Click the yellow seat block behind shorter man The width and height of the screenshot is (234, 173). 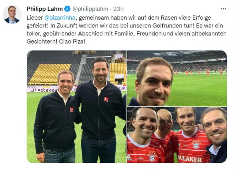[x=49, y=74]
